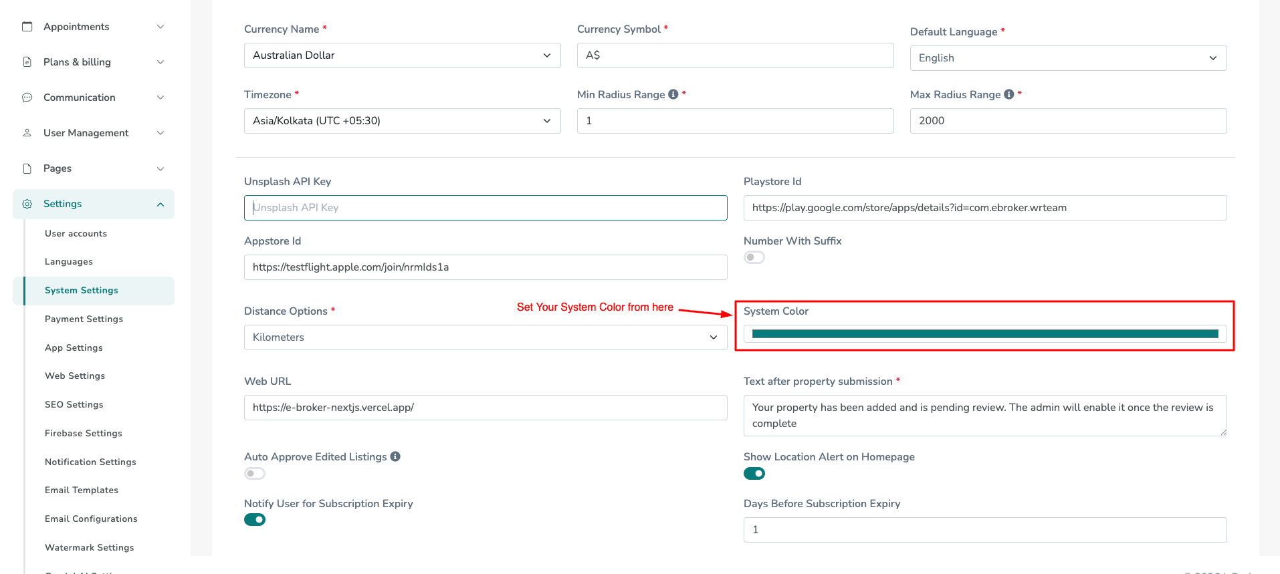Screen dimensions: 1280x574
Task: Expand the Distance Options dropdown
Action: [485, 337]
